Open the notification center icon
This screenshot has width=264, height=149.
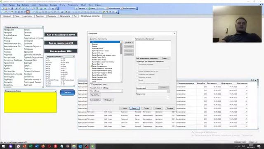(259, 146)
